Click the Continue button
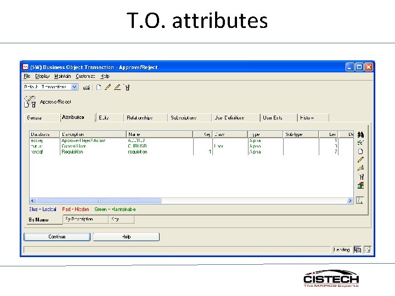Viewport: 395px width, 296px height. click(57, 237)
